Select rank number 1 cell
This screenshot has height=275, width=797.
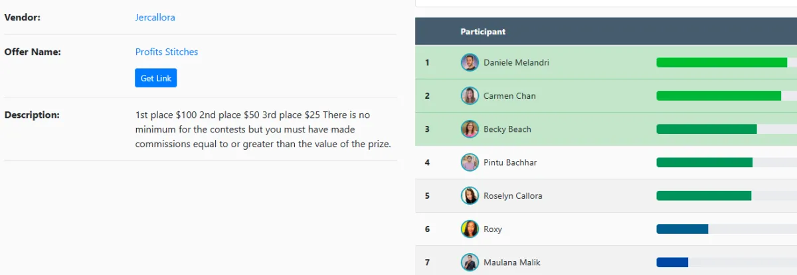(x=427, y=62)
